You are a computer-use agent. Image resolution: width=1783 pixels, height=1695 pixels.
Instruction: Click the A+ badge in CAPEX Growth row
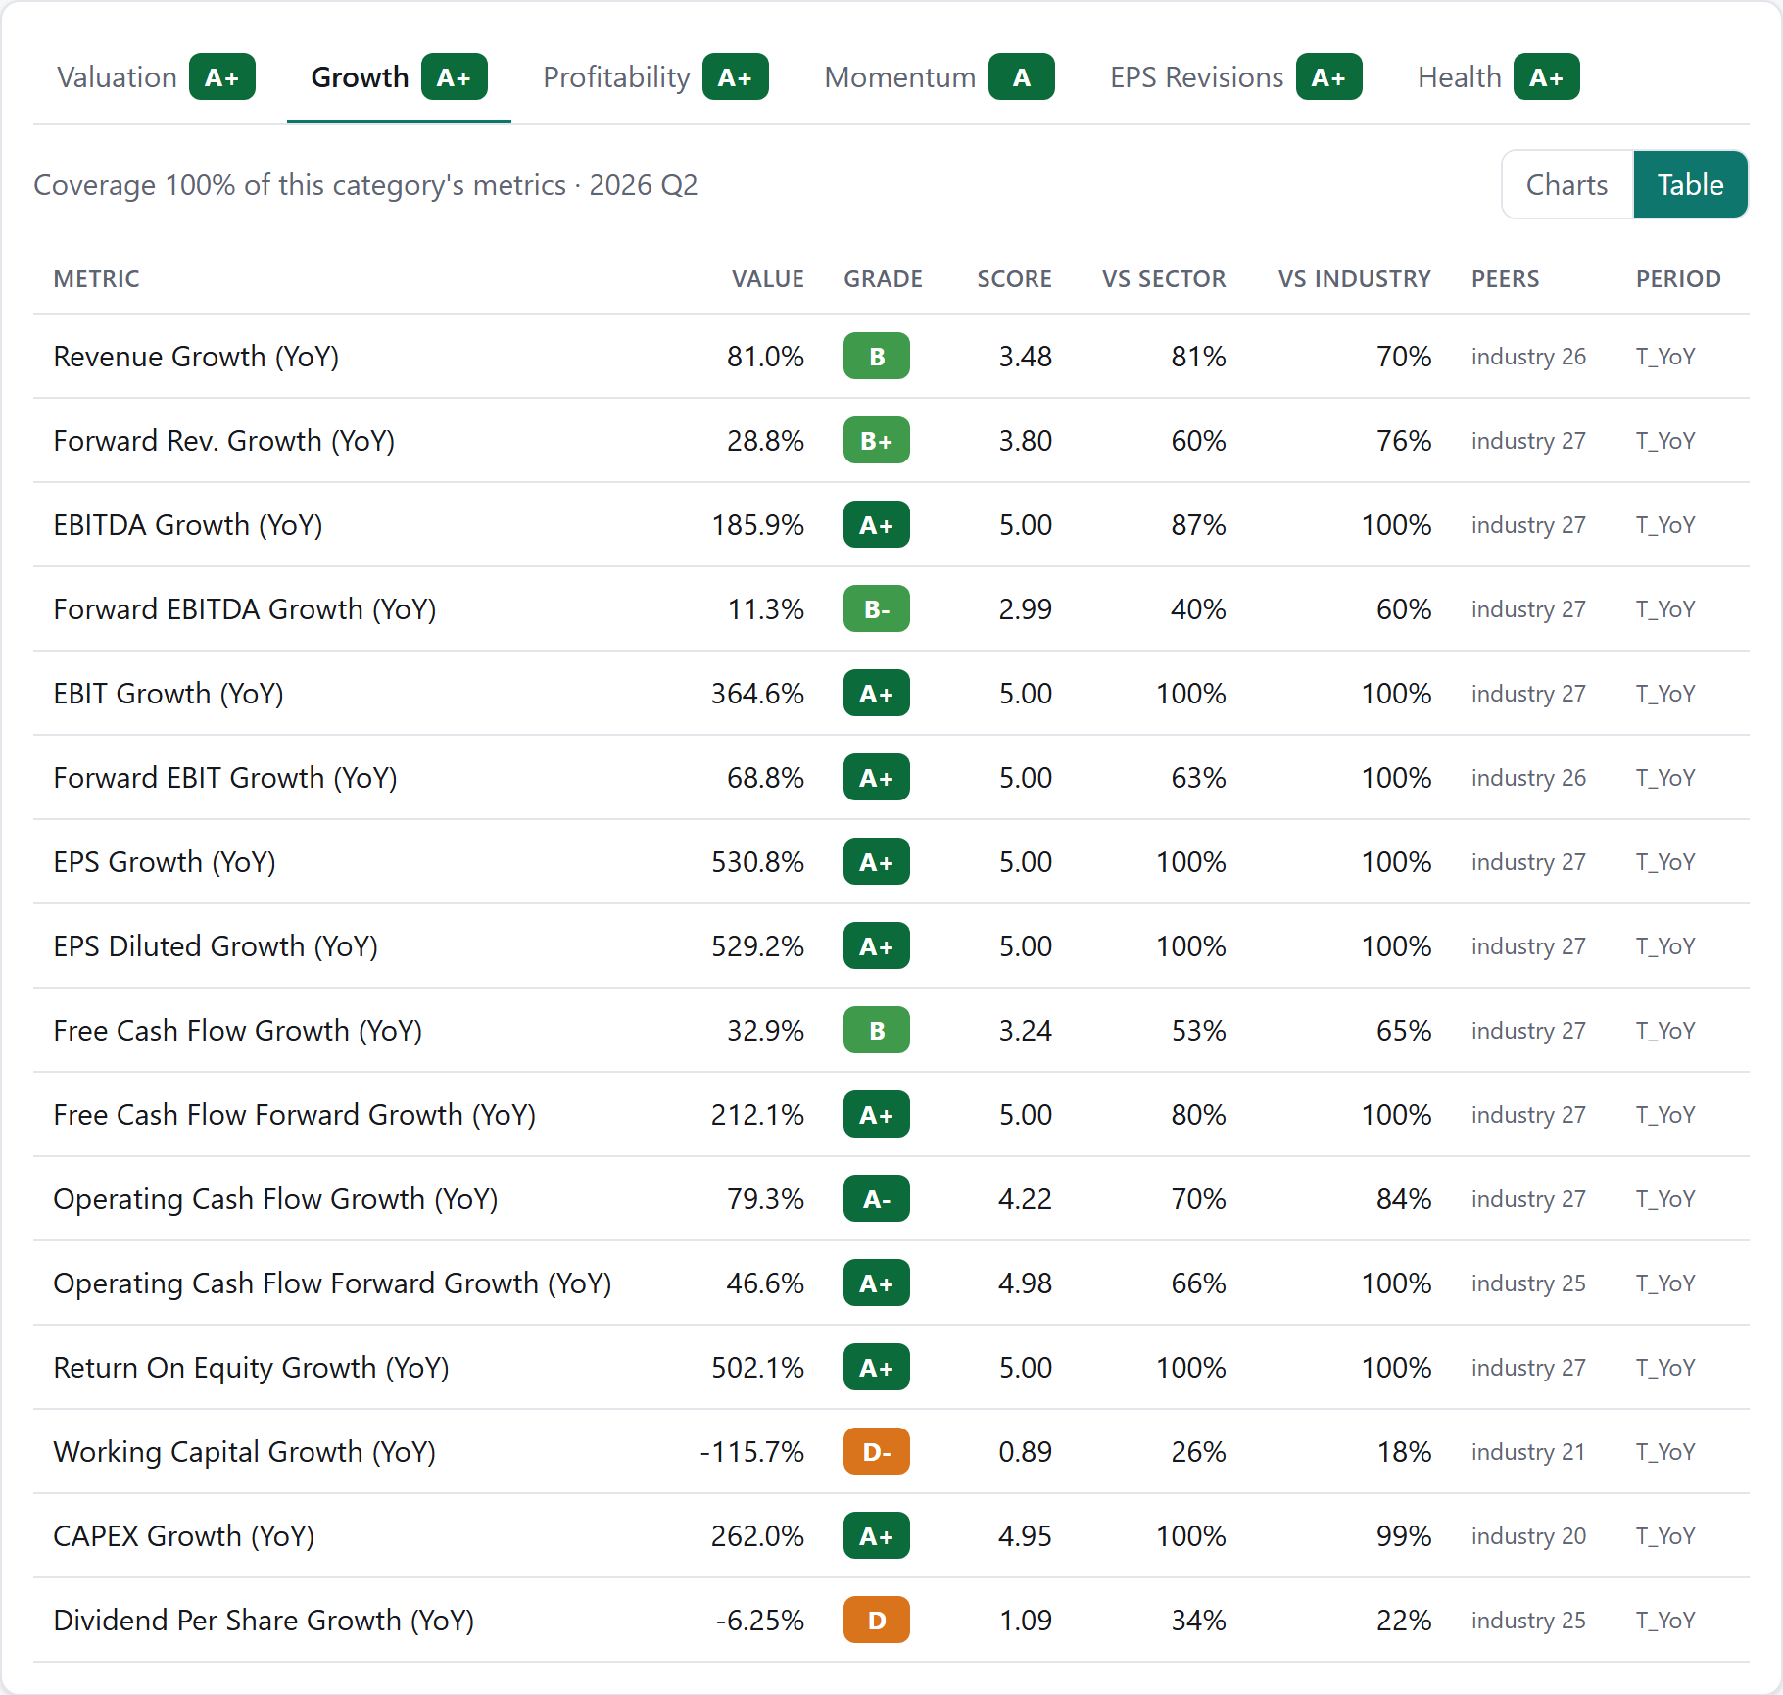877,1536
